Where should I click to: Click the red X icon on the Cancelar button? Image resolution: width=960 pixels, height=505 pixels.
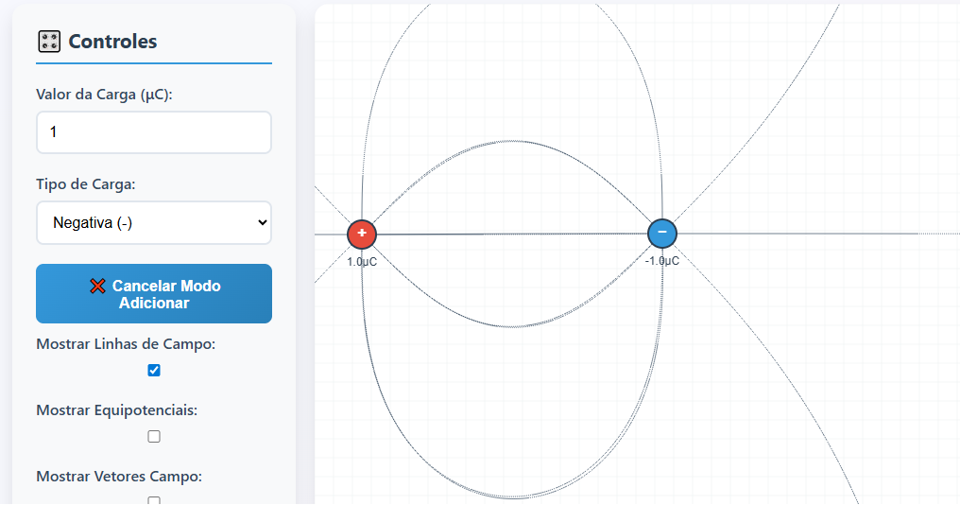point(97,287)
